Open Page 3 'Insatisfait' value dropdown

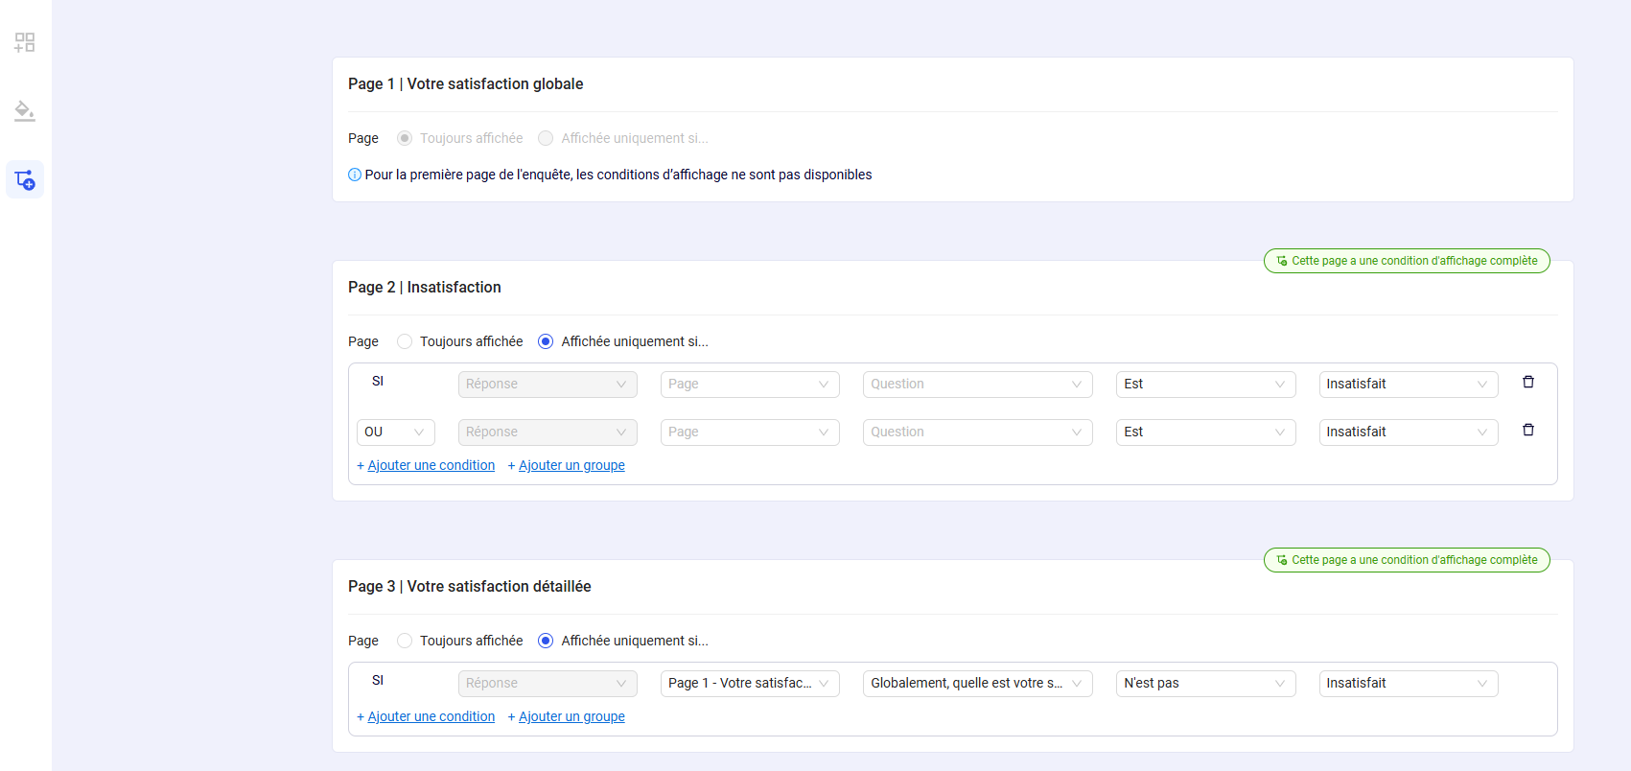[1408, 684]
